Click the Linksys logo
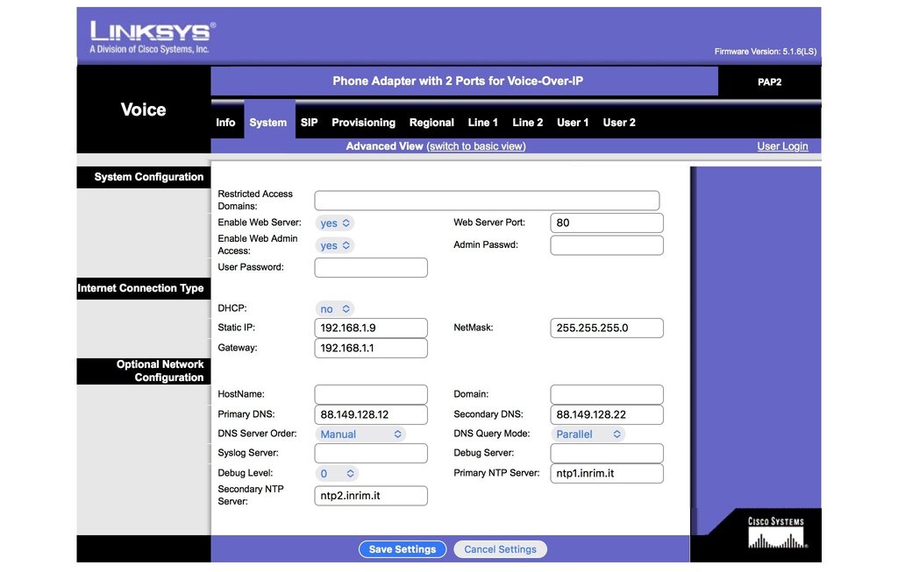The image size is (898, 572). click(x=151, y=36)
